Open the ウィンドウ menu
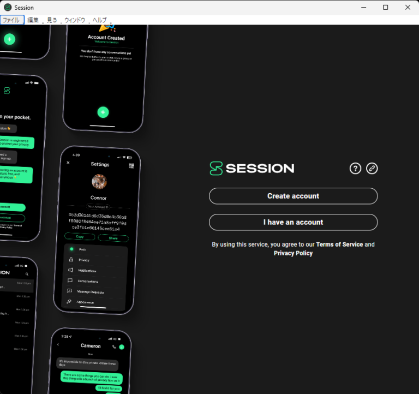The height and width of the screenshot is (394, 419). click(75, 20)
